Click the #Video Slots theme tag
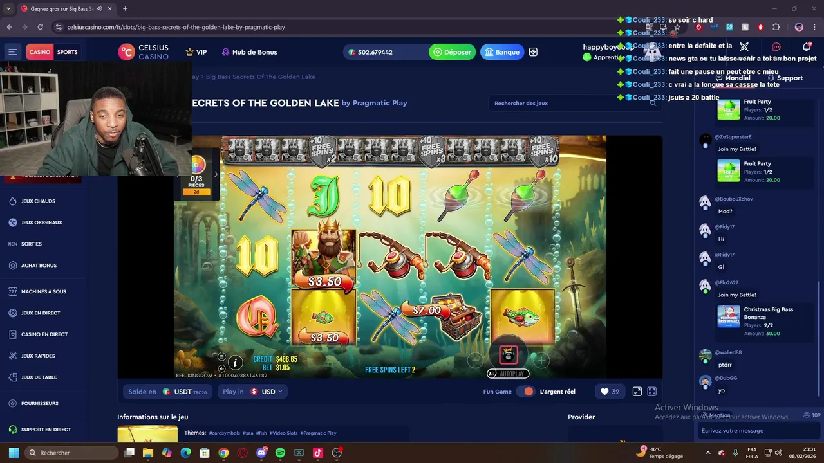This screenshot has height=463, width=824. click(x=283, y=433)
